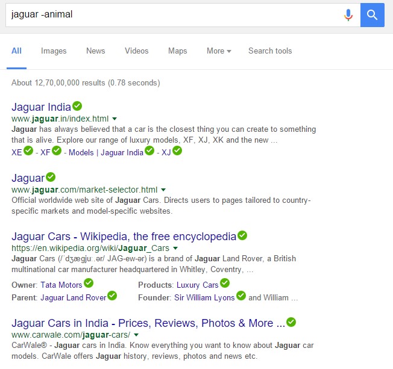Open the XE sitelink
This screenshot has width=393, height=369.
17,152
